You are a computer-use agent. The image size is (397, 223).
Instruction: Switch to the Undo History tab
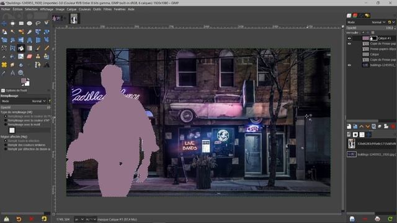(367, 15)
